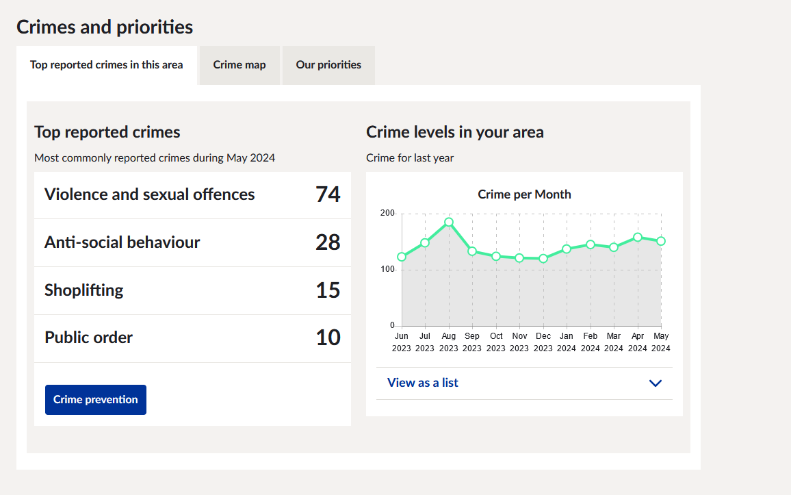Image resolution: width=791 pixels, height=495 pixels.
Task: Click the Oct 2023 chart data point
Action: point(496,256)
